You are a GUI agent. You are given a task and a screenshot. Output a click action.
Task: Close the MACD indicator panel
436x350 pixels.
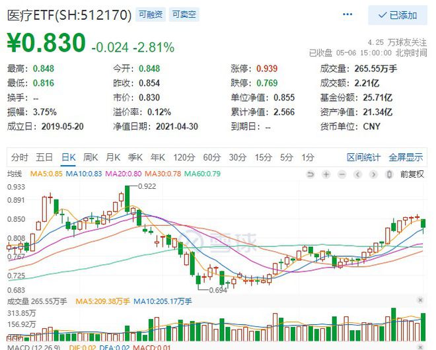(420, 347)
